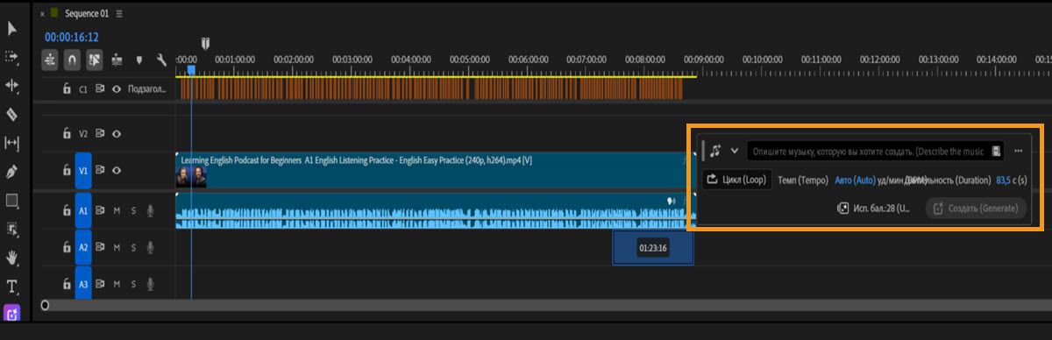The width and height of the screenshot is (1052, 340).
Task: Expand chevron next to music note icon
Action: (735, 151)
